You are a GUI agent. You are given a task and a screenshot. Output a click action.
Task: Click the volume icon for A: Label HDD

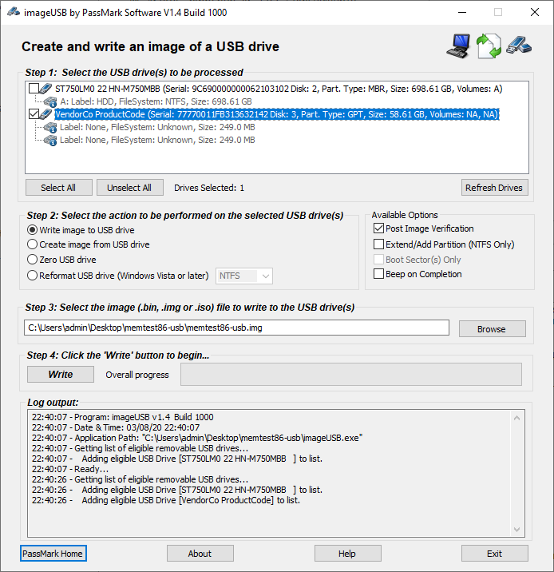50,101
